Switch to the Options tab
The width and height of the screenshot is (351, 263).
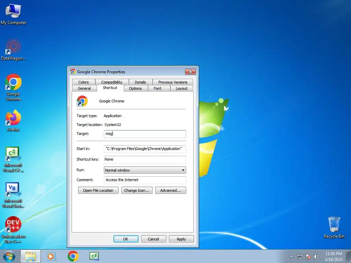(x=135, y=88)
